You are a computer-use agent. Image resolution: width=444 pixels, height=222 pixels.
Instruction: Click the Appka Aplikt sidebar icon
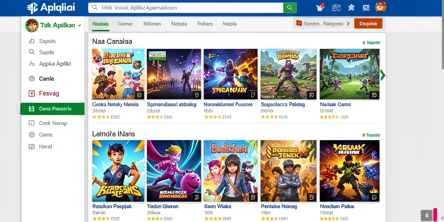pos(32,64)
